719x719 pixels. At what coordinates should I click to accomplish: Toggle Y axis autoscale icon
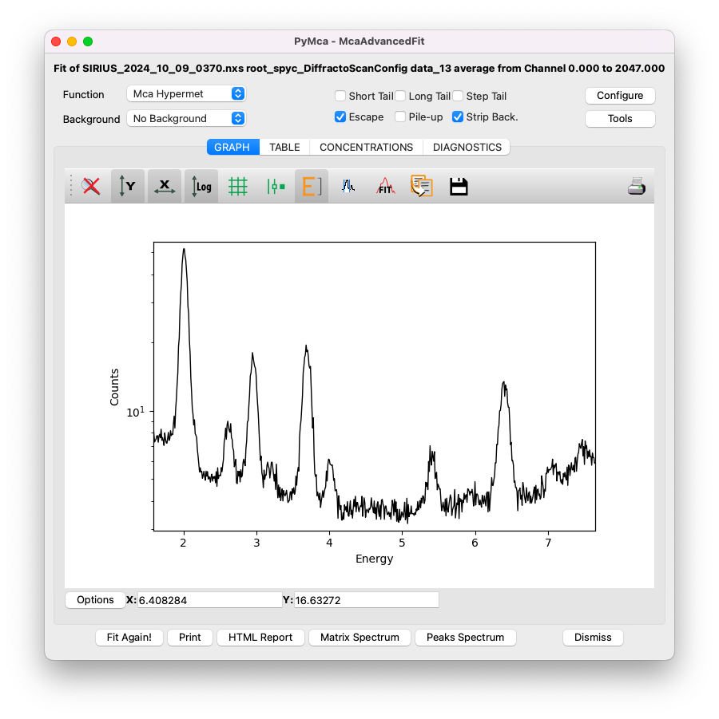pos(128,186)
